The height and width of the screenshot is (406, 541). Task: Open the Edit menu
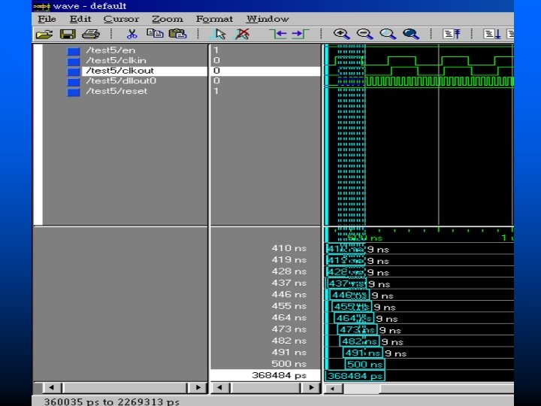tap(80, 19)
